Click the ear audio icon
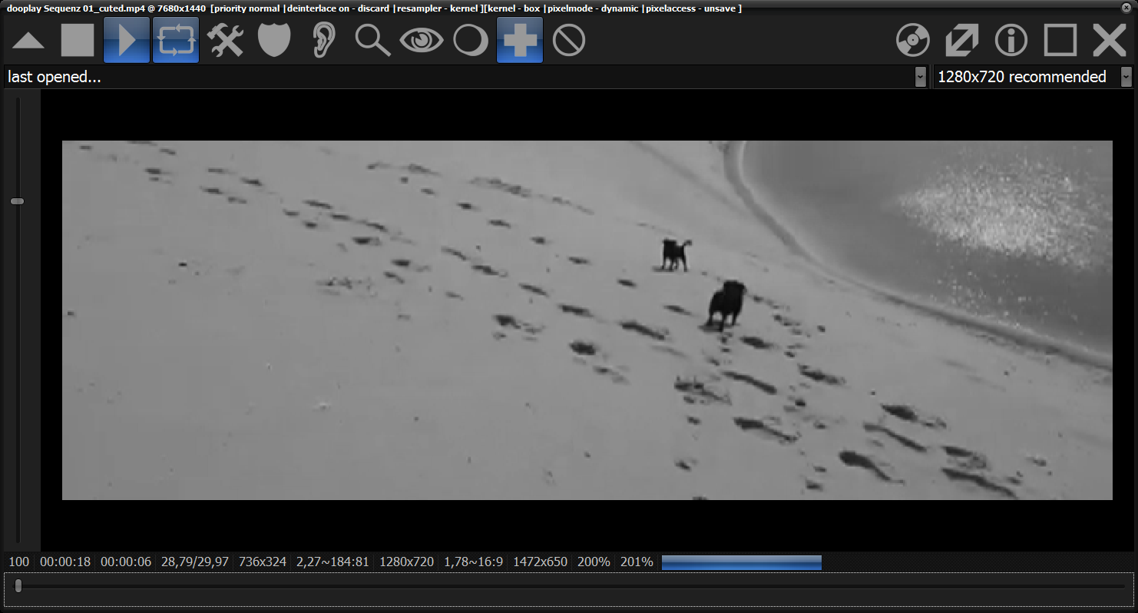This screenshot has height=613, width=1138. coord(323,40)
